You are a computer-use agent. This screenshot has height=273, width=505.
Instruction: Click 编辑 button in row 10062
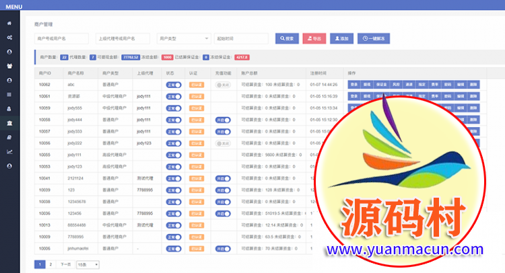coord(461,85)
